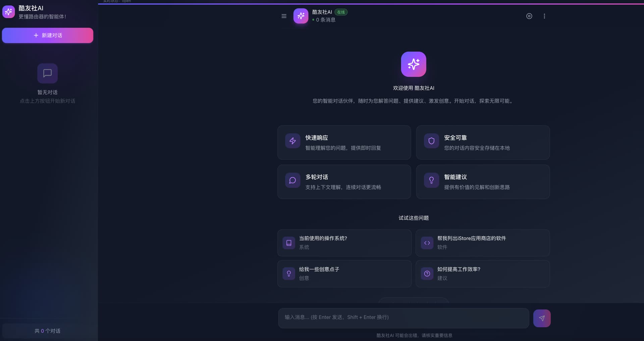
Task: Click the 酷友社AI sparkle logo in the sidebar
Action: 9,12
